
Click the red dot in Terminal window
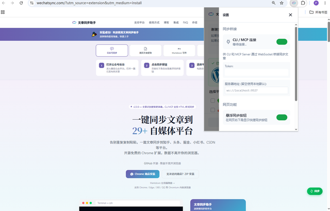pos(84,203)
